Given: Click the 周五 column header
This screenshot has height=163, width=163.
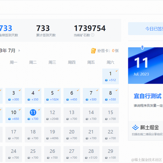Looking at the screenshot, I should tap(91, 62).
